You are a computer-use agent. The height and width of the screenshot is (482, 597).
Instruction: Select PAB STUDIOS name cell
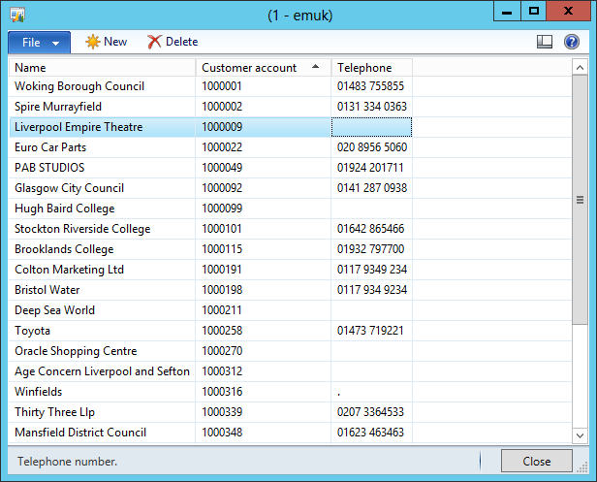coord(102,168)
